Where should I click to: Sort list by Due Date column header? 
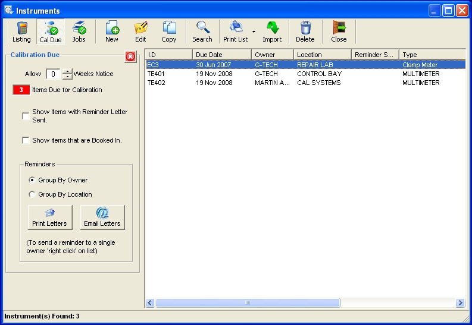[221, 55]
